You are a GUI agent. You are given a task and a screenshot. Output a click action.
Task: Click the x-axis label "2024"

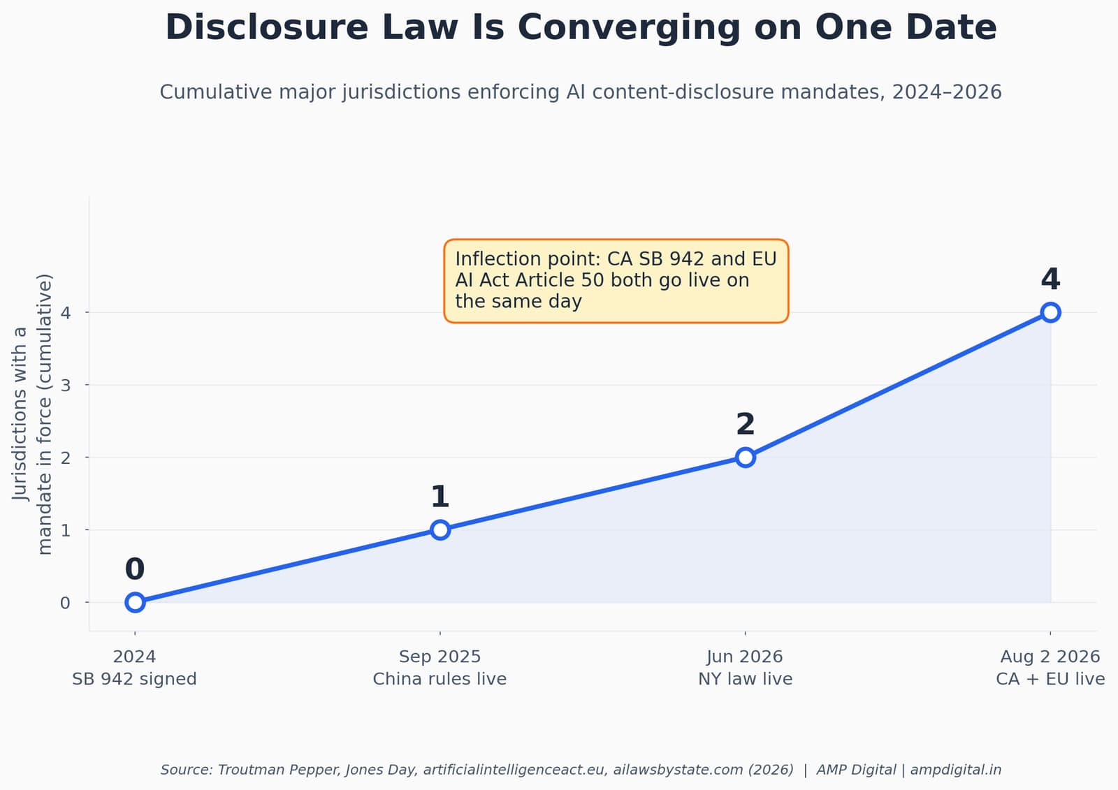coord(134,657)
